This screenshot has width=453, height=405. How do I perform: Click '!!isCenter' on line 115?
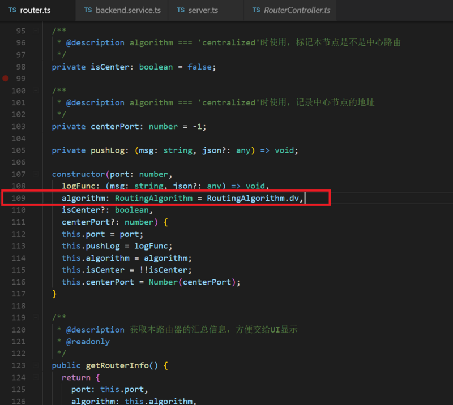(x=163, y=270)
